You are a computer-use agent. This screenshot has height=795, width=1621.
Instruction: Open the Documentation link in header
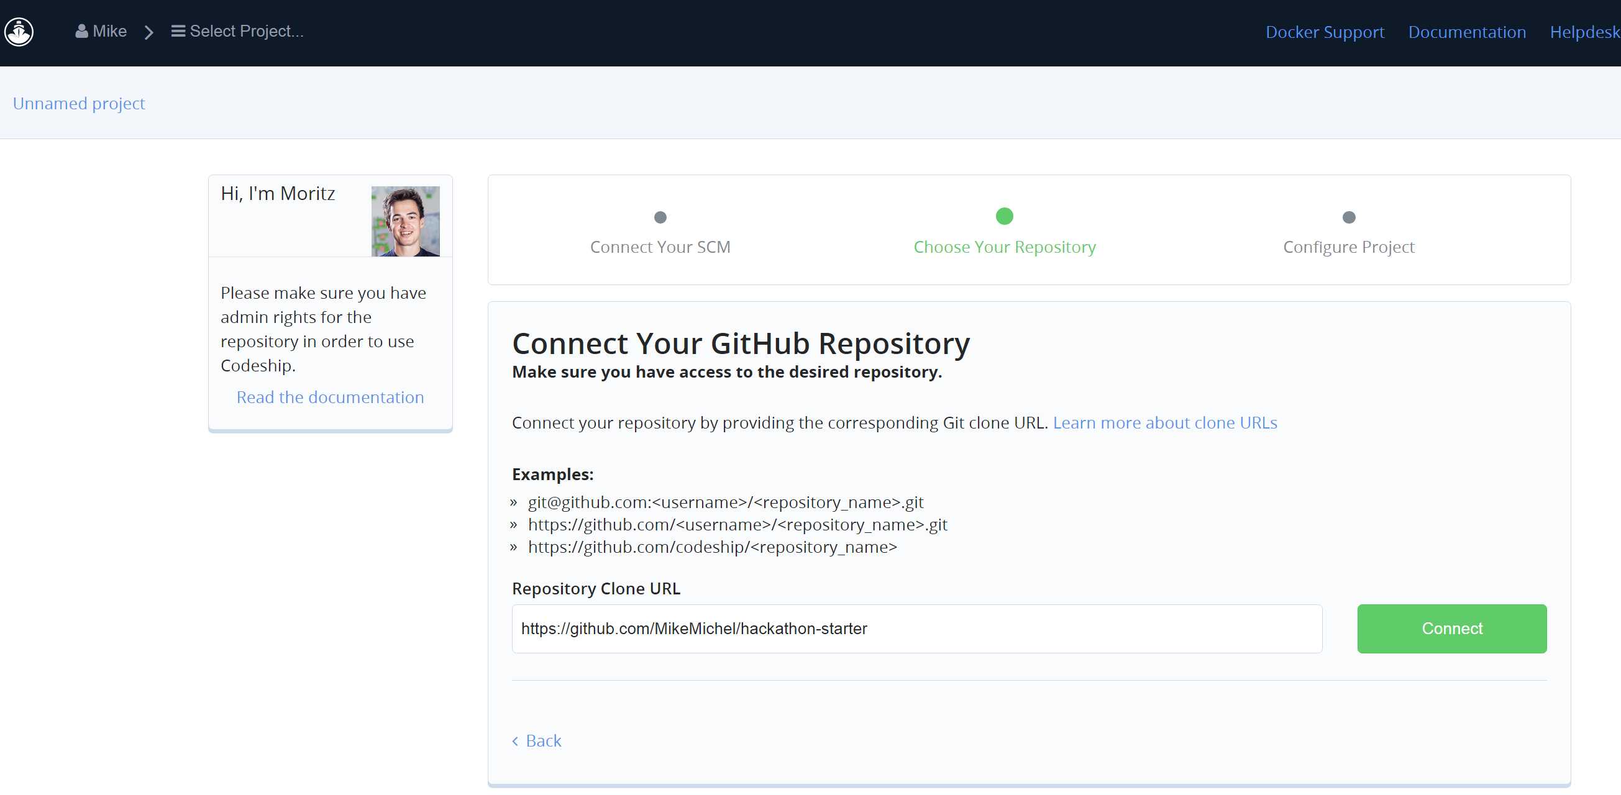pyautogui.click(x=1467, y=32)
